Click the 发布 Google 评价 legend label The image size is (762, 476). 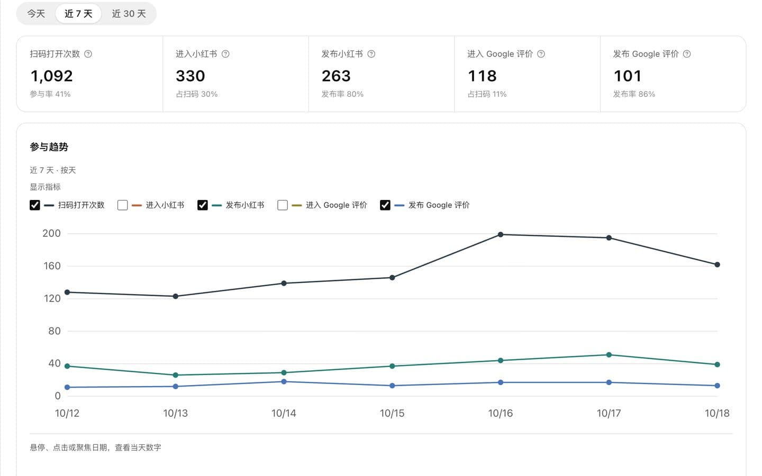pos(439,205)
